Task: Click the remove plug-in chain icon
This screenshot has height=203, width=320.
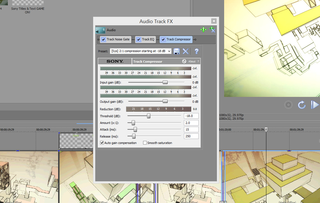Action: tap(212, 30)
